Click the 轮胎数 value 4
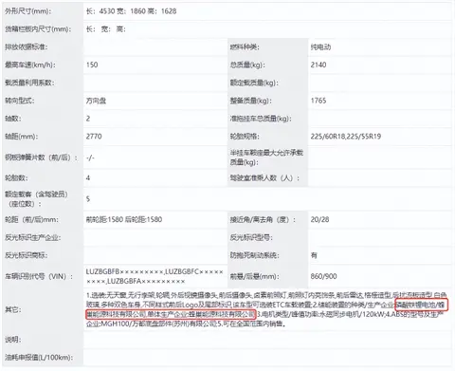This screenshot has width=455, height=371. point(88,178)
